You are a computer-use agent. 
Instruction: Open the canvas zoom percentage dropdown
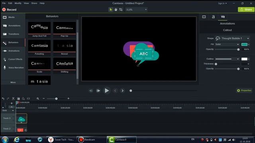tap(136, 10)
